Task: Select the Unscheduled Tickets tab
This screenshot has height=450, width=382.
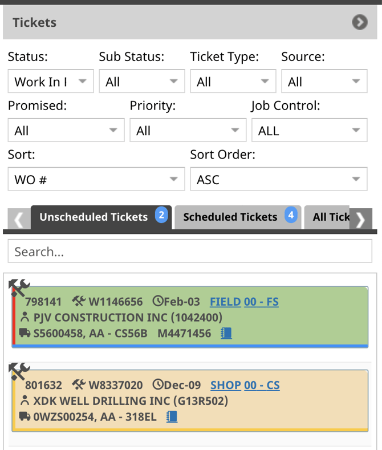Action: [101, 217]
